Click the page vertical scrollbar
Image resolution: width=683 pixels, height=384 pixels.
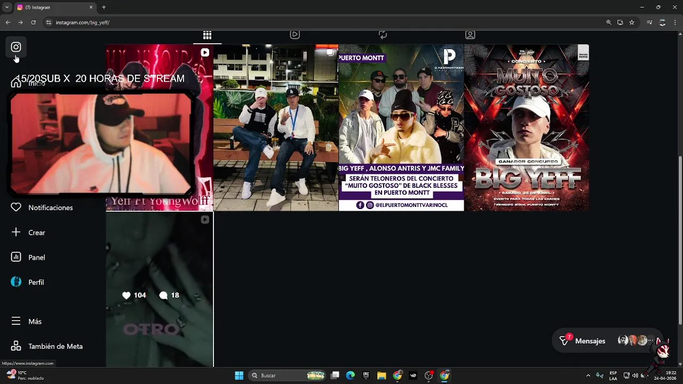(x=680, y=240)
